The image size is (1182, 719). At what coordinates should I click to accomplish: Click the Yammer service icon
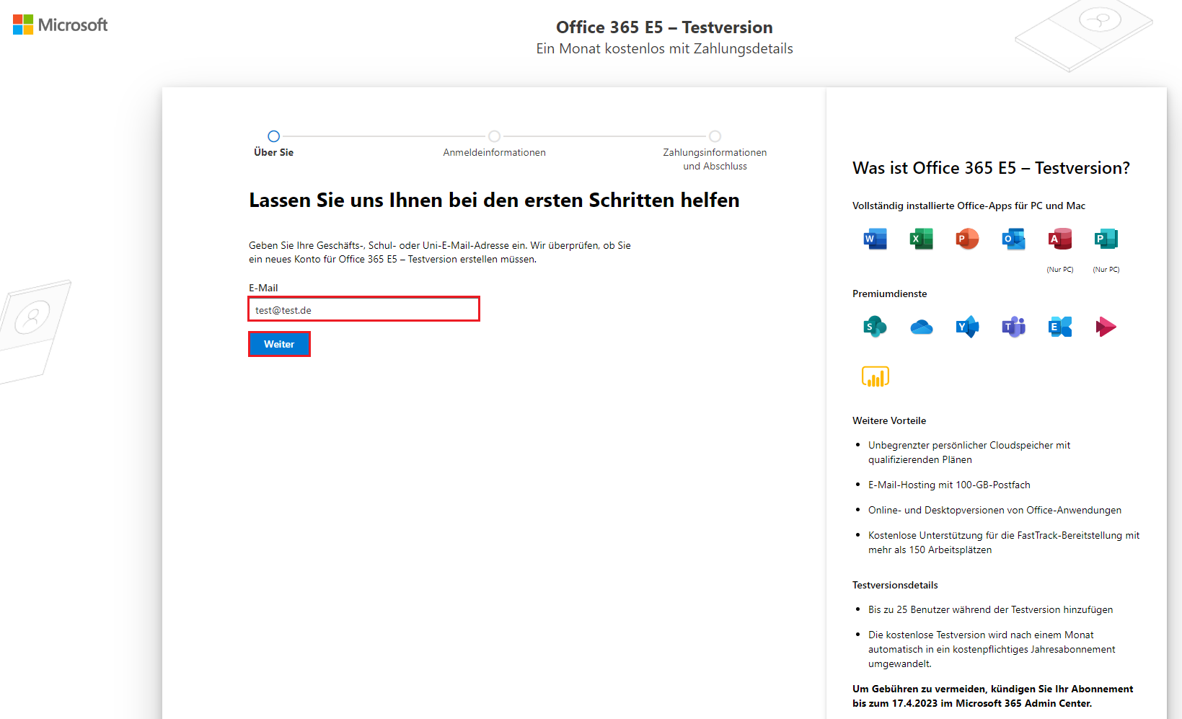[967, 327]
